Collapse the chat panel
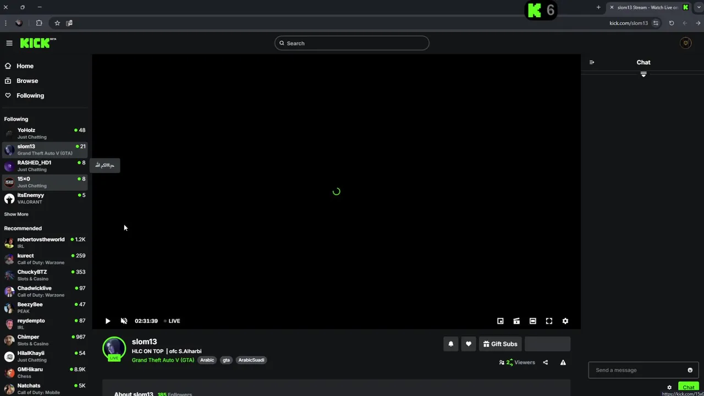This screenshot has height=396, width=704. pos(592,62)
